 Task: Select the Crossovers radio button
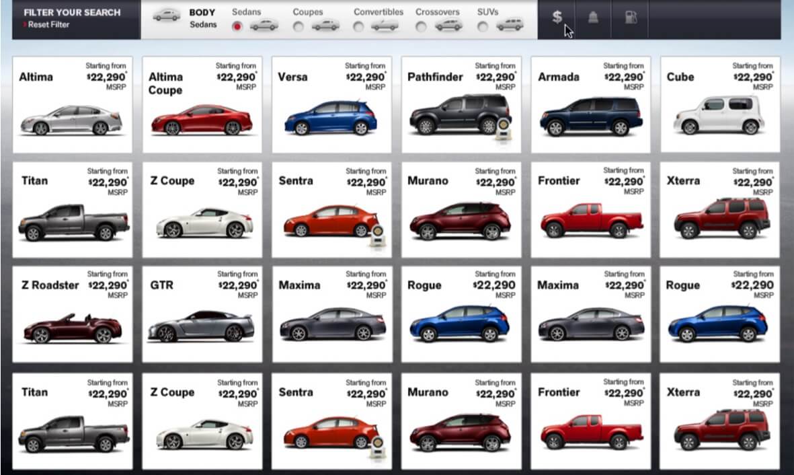421,26
